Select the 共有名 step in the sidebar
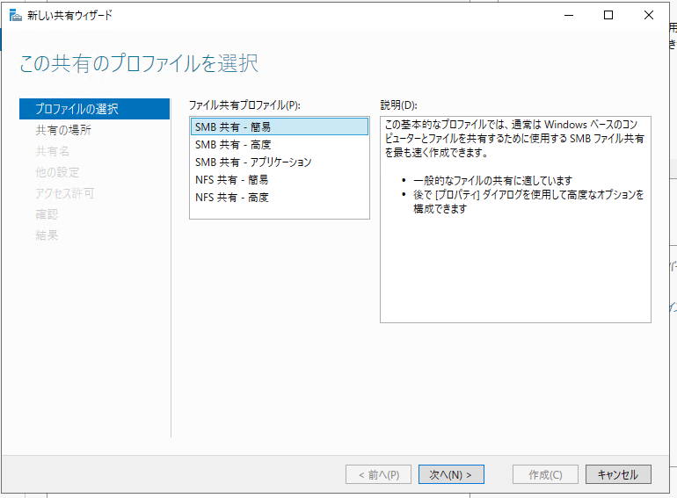Screen dimensions: 677x498 [x=52, y=151]
